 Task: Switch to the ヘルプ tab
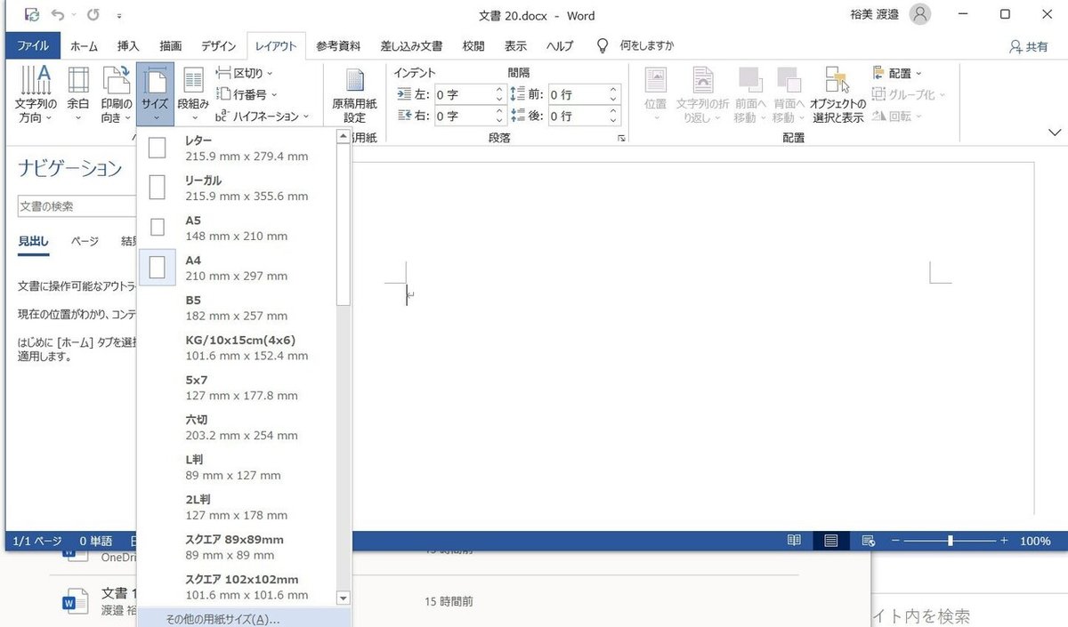tap(560, 46)
